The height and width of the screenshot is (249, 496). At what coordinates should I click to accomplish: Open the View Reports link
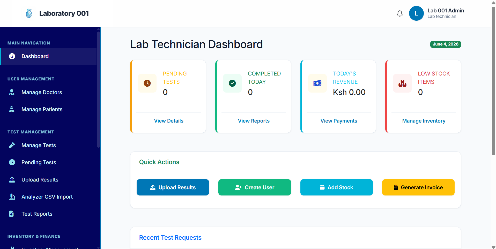254,121
